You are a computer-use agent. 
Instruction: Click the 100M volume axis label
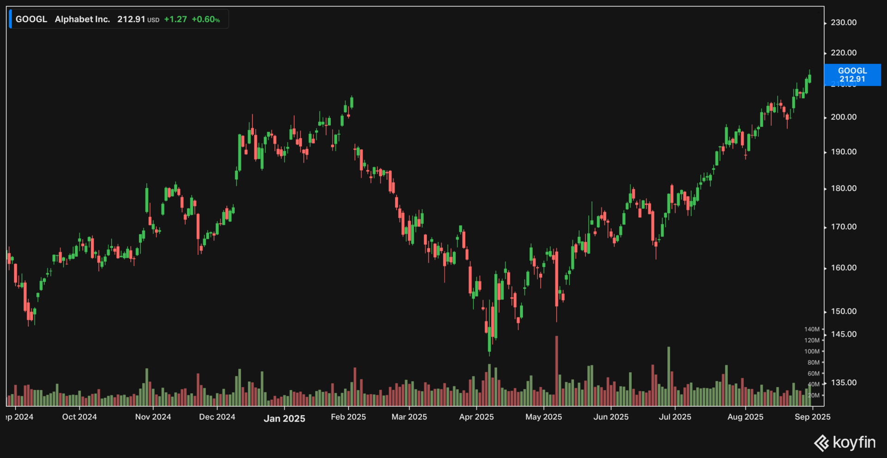point(812,351)
